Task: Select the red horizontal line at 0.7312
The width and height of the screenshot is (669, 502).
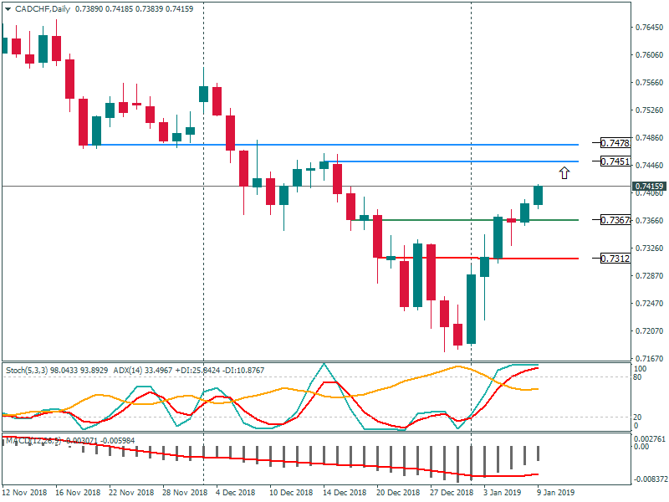Action: 477,258
